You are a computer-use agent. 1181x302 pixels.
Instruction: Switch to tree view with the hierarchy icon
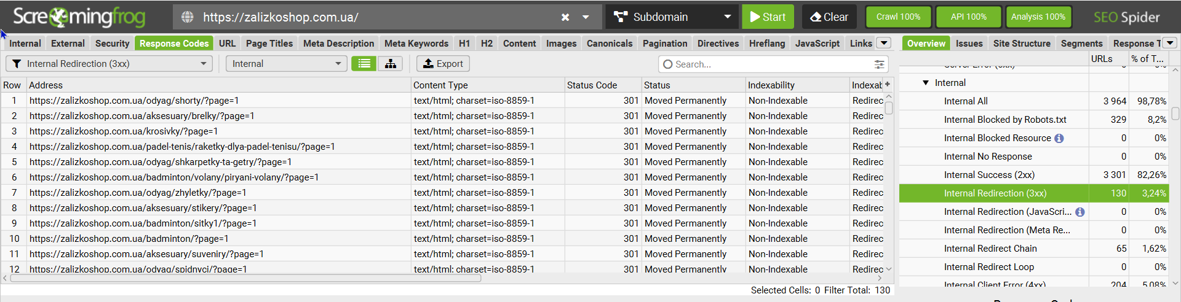point(391,64)
